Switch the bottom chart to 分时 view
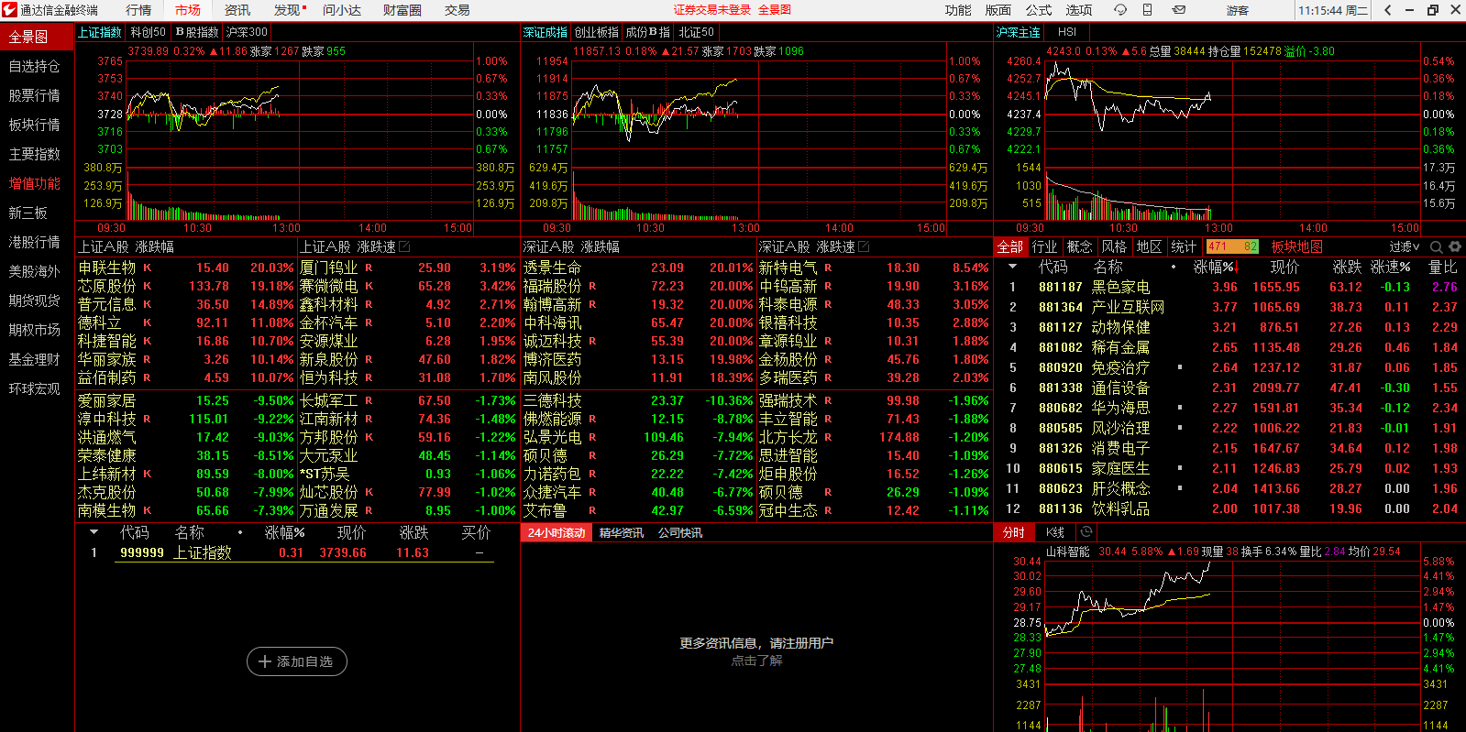The image size is (1466, 732). pos(1013,532)
